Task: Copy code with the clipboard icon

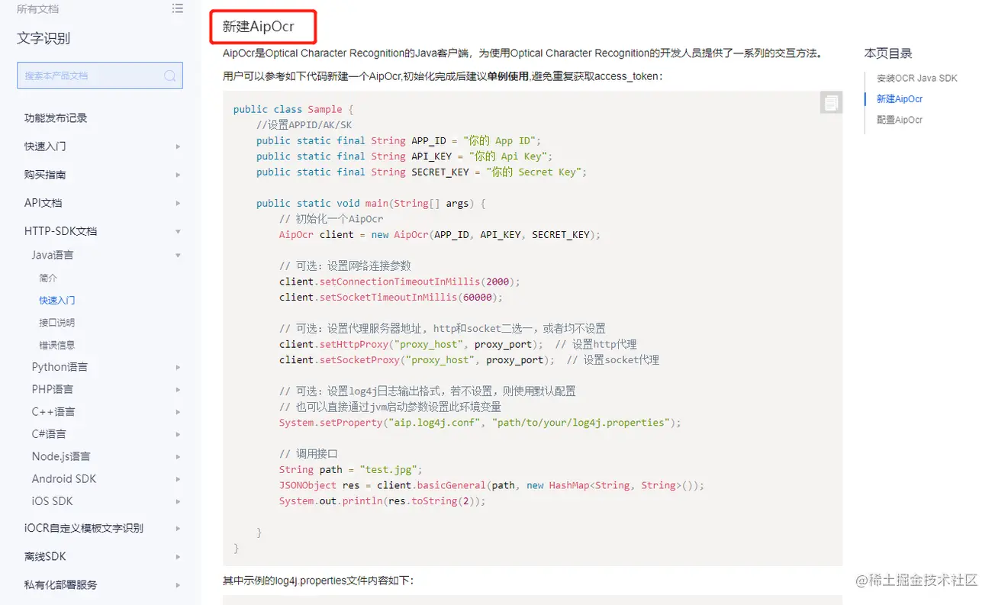Action: click(831, 102)
